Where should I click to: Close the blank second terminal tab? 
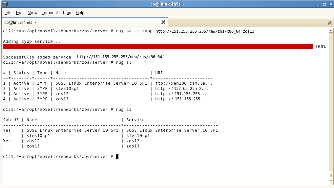(330, 23)
